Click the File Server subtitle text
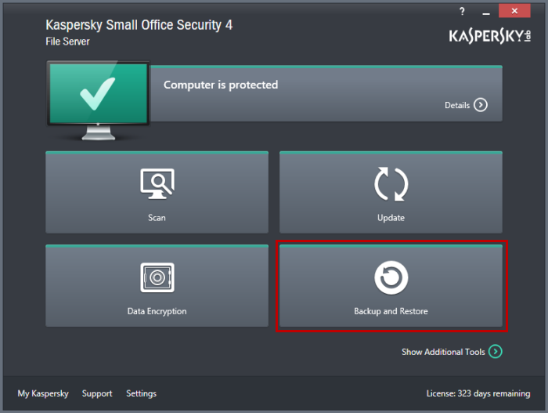Viewport: 548px width, 413px height. (67, 42)
